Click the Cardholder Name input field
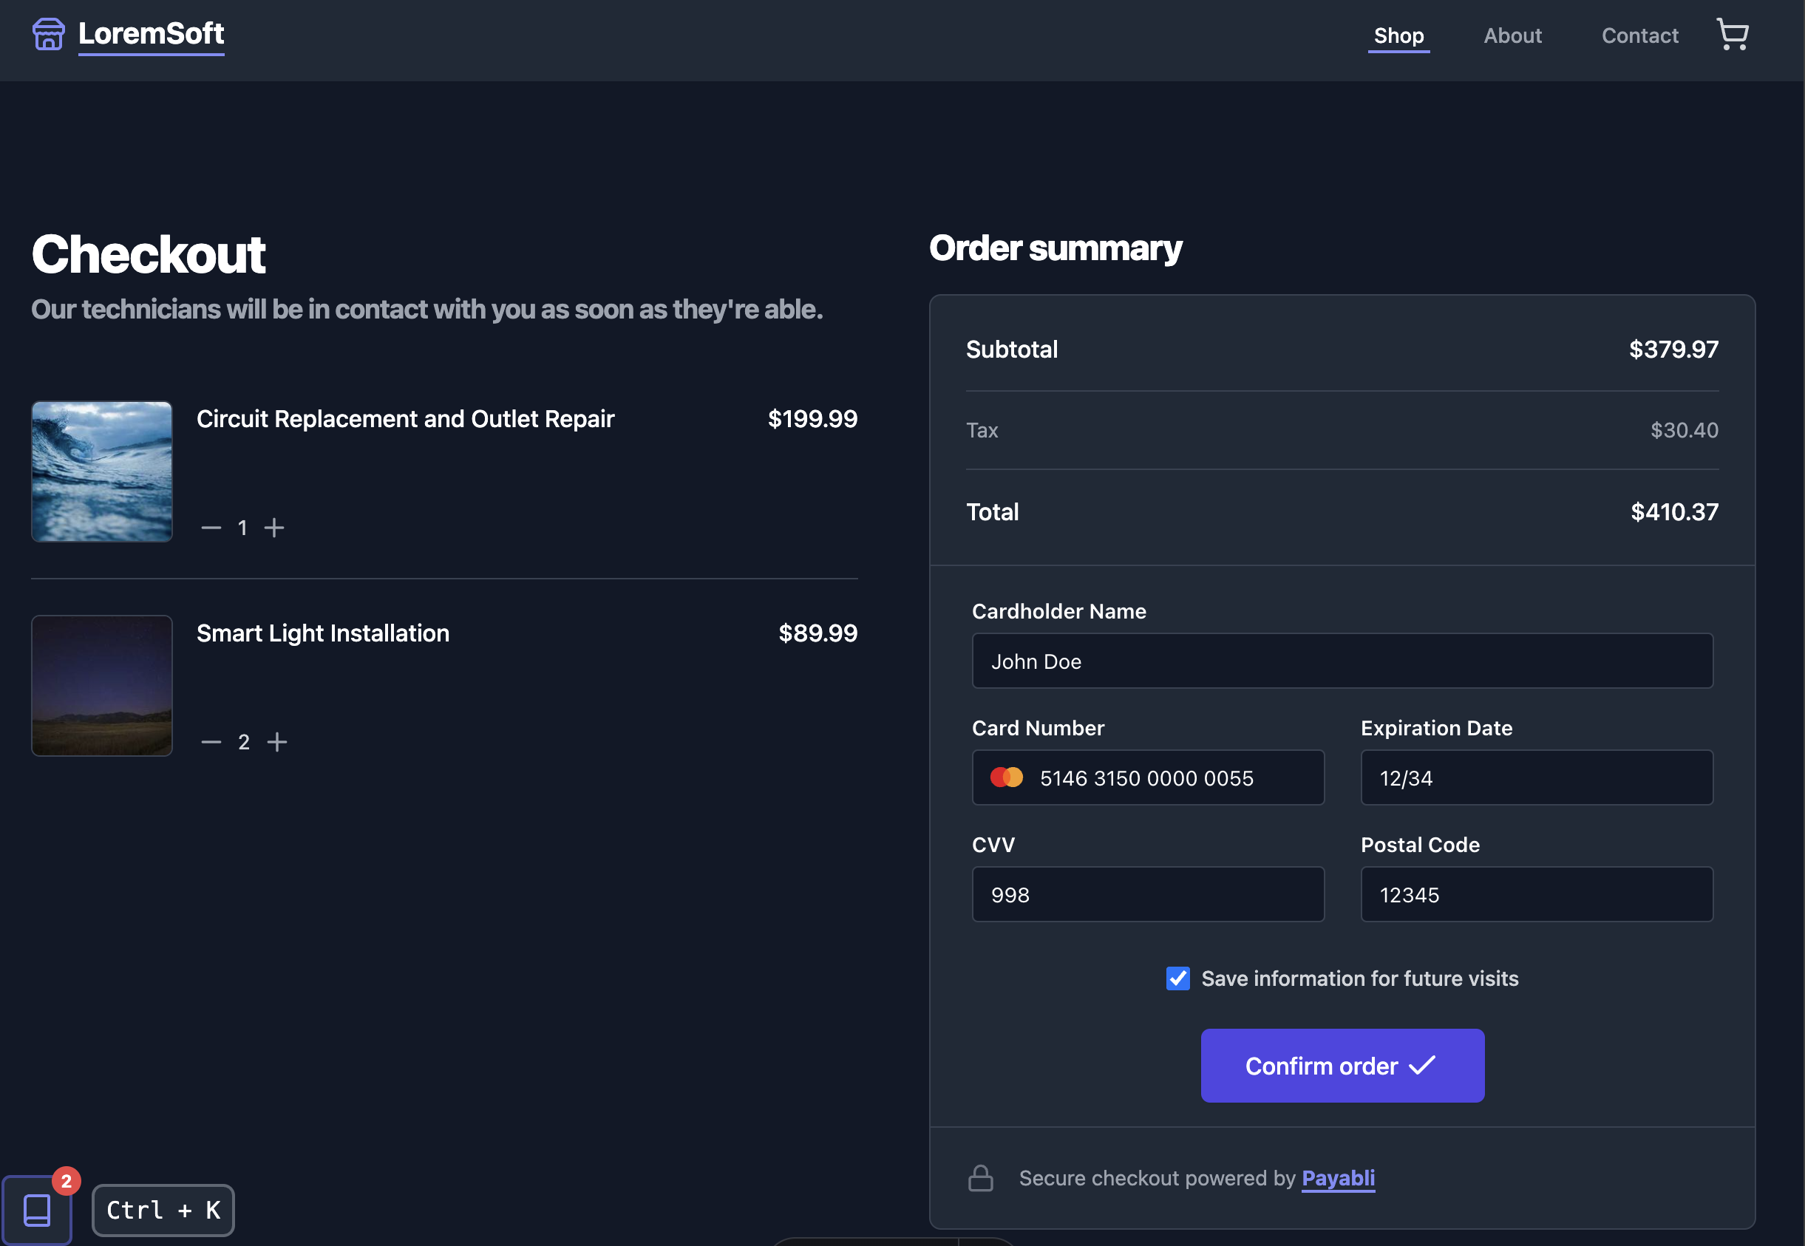 coord(1342,661)
